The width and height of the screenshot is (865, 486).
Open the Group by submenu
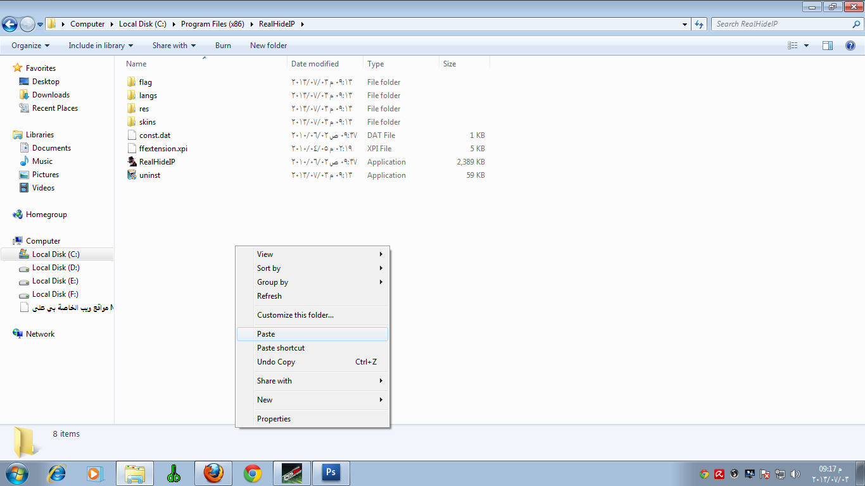pyautogui.click(x=313, y=282)
